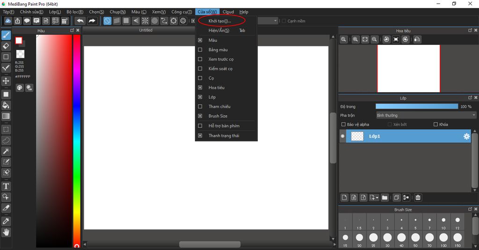This screenshot has height=250, width=479.
Task: Toggle visibility of layer Lớp1
Action: [342, 136]
